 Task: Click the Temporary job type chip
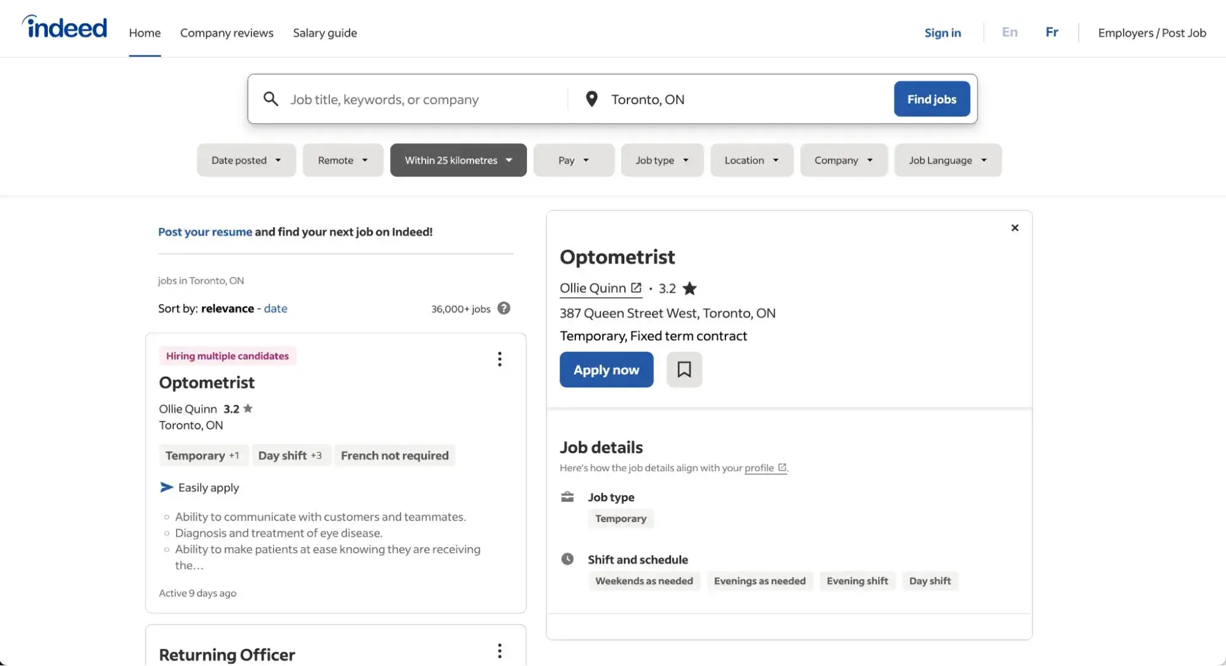coord(621,518)
